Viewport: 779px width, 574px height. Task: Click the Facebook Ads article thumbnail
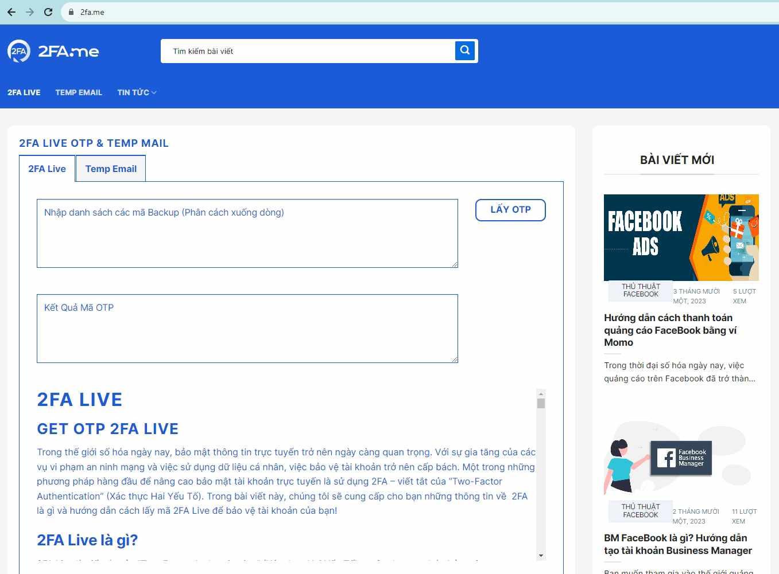point(681,237)
